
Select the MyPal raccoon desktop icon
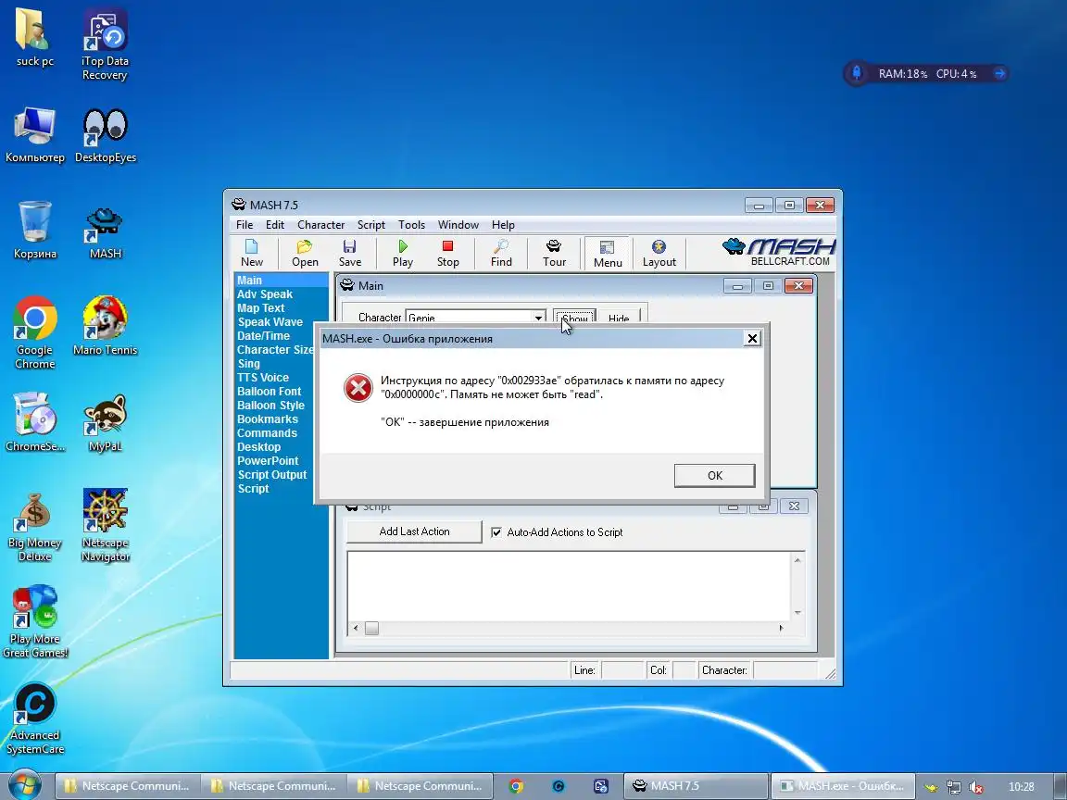(105, 423)
